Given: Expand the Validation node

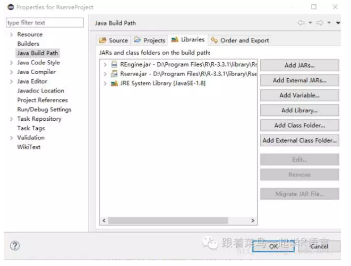Looking at the screenshot, I should coord(11,138).
